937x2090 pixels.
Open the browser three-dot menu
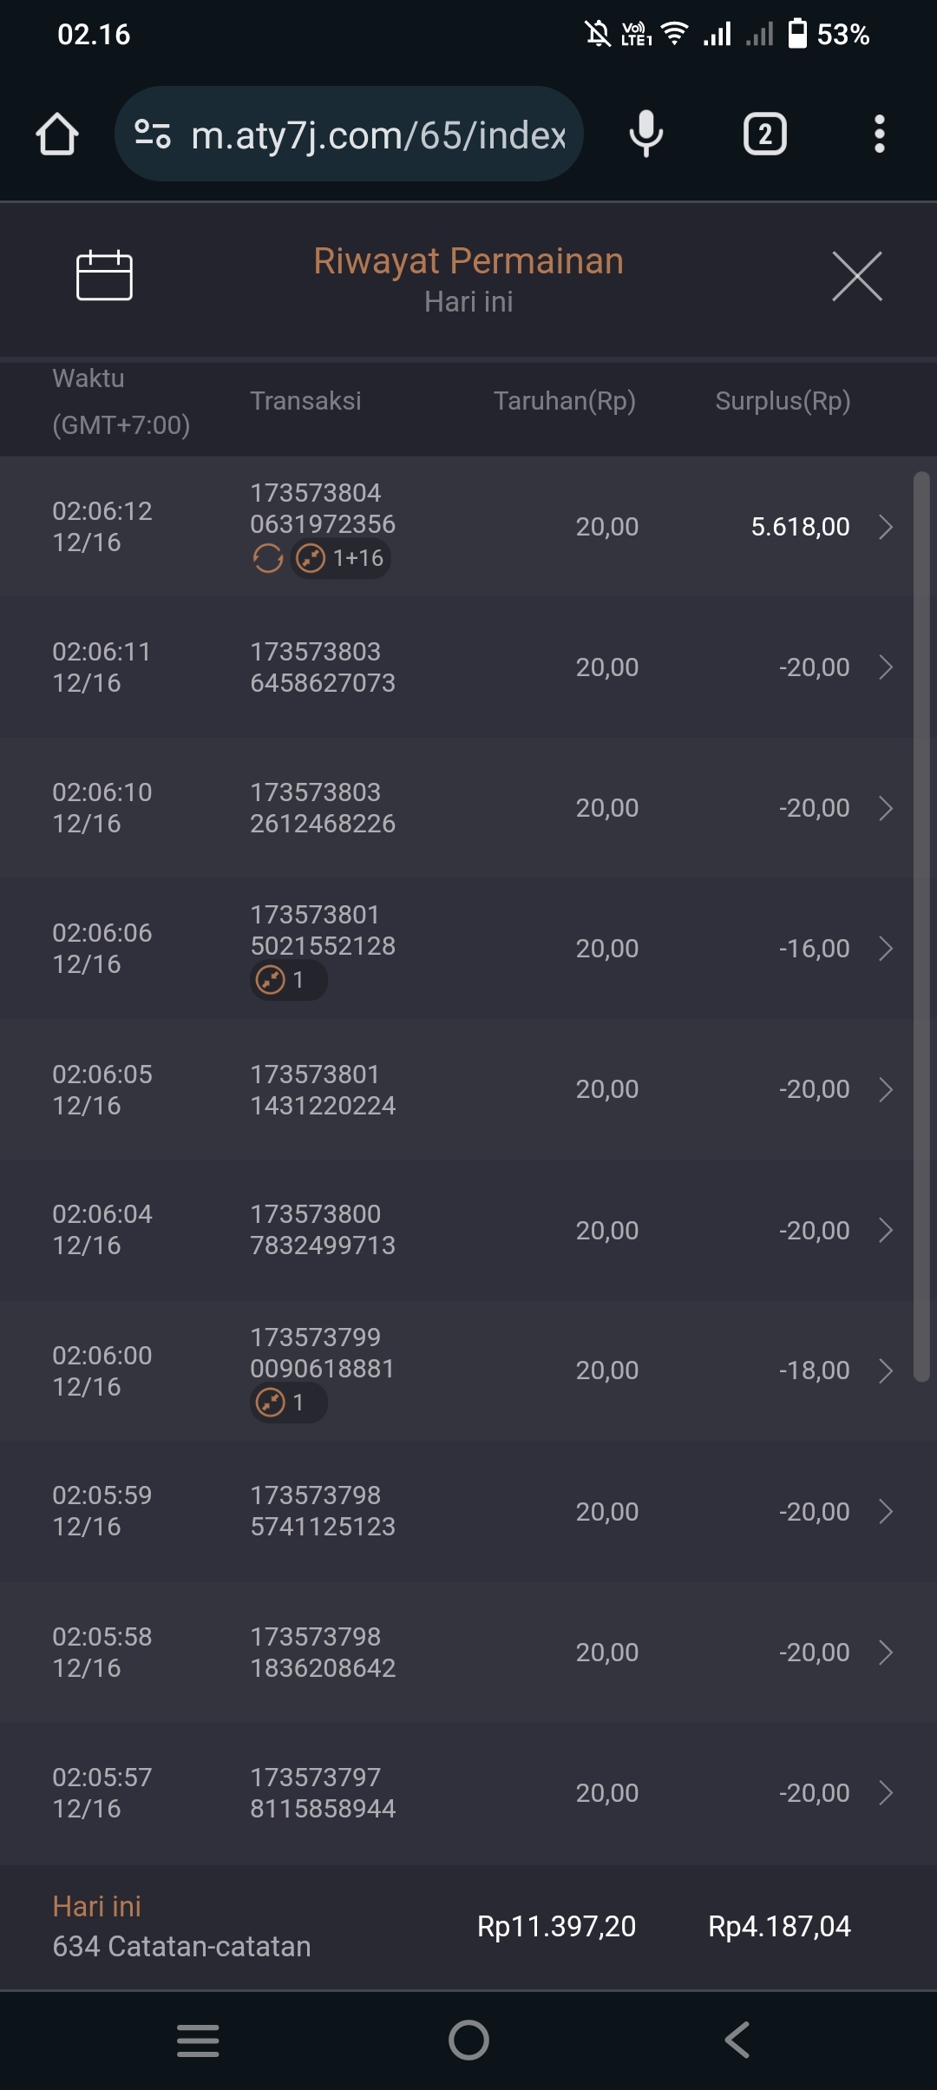pos(879,135)
